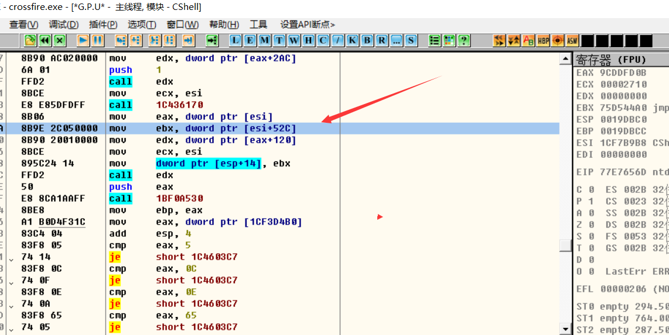Close the debugged program via X icon
The image size is (669, 335).
click(59, 40)
